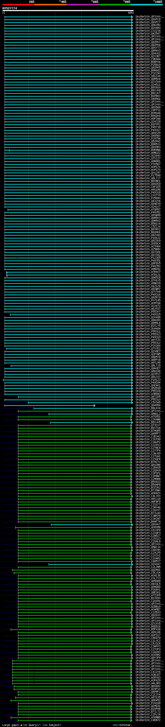Select UniRef100_Q42547 in the hit list

(148, 34)
